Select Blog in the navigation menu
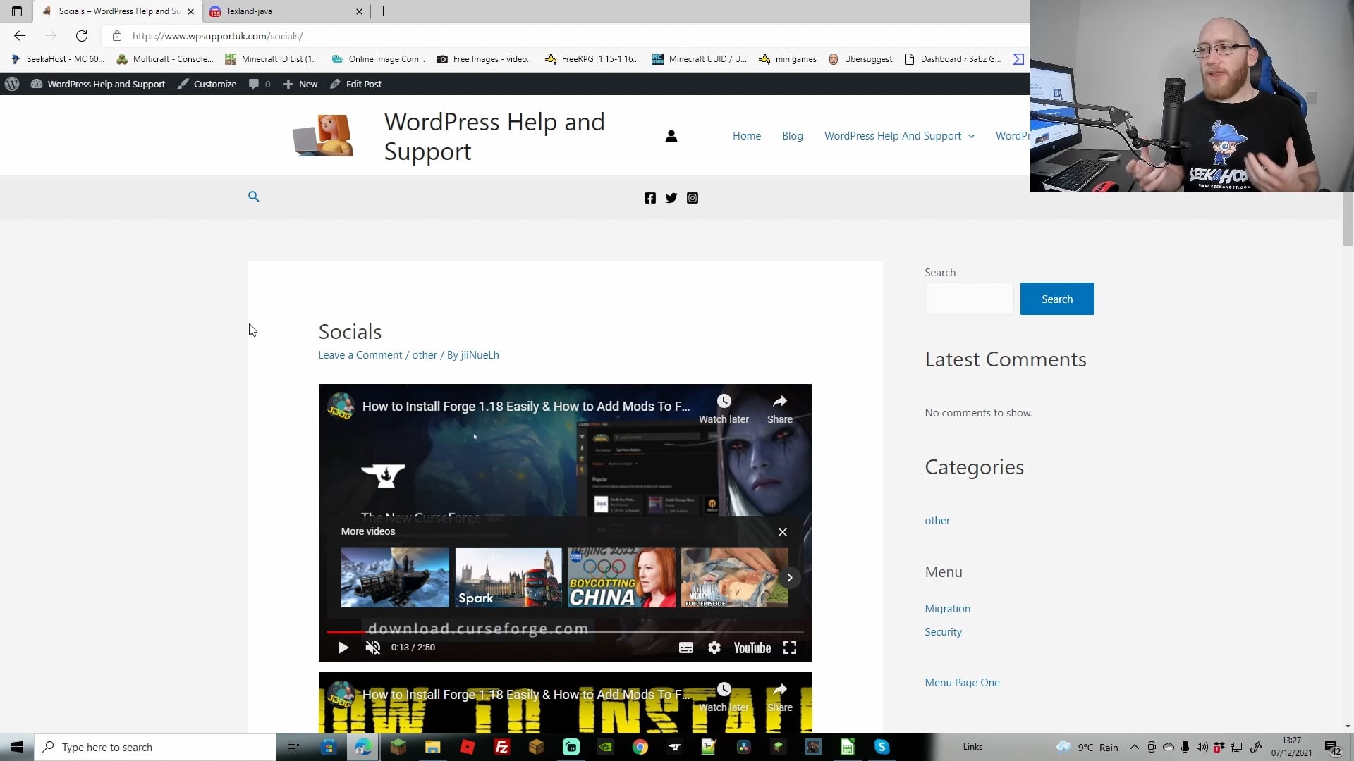Screen dimensions: 1354x761 click(x=792, y=135)
